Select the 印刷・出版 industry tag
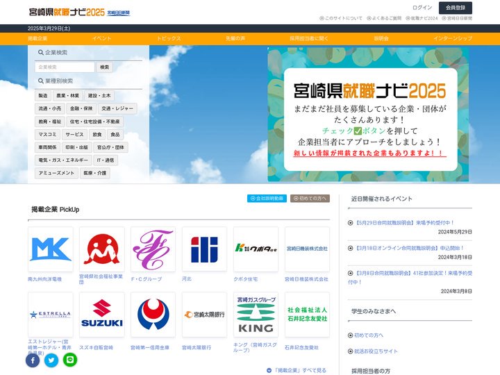The image size is (500, 375). [77, 147]
